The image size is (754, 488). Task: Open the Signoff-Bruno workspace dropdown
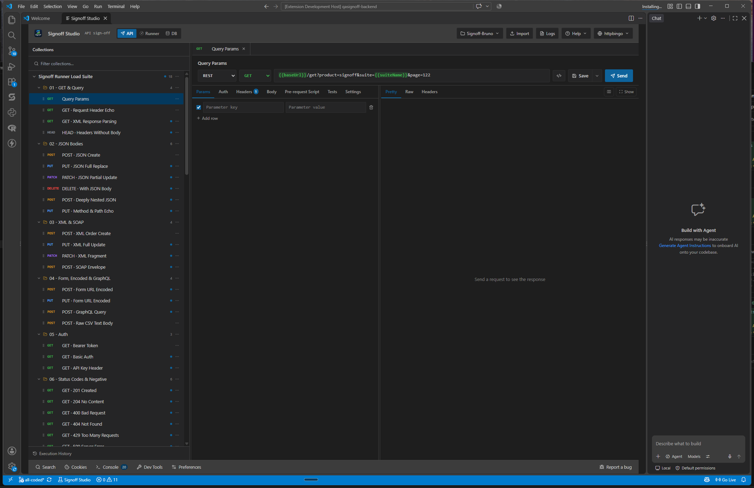(x=480, y=34)
